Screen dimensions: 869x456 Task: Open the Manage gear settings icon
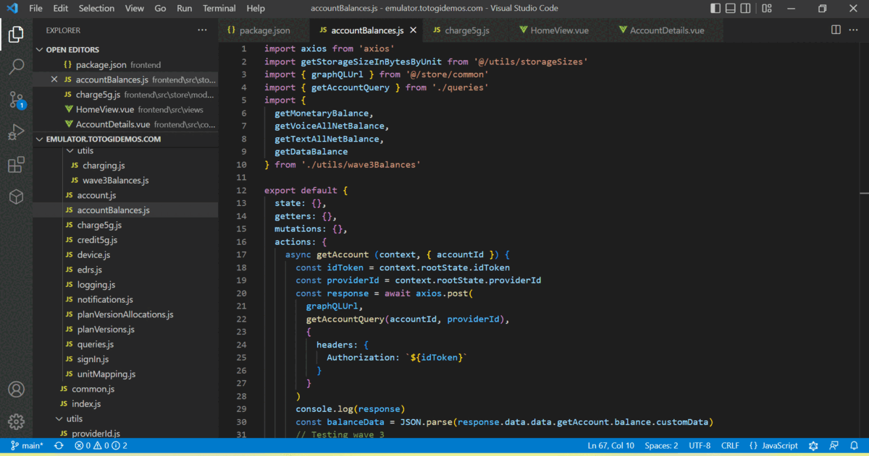click(x=16, y=421)
